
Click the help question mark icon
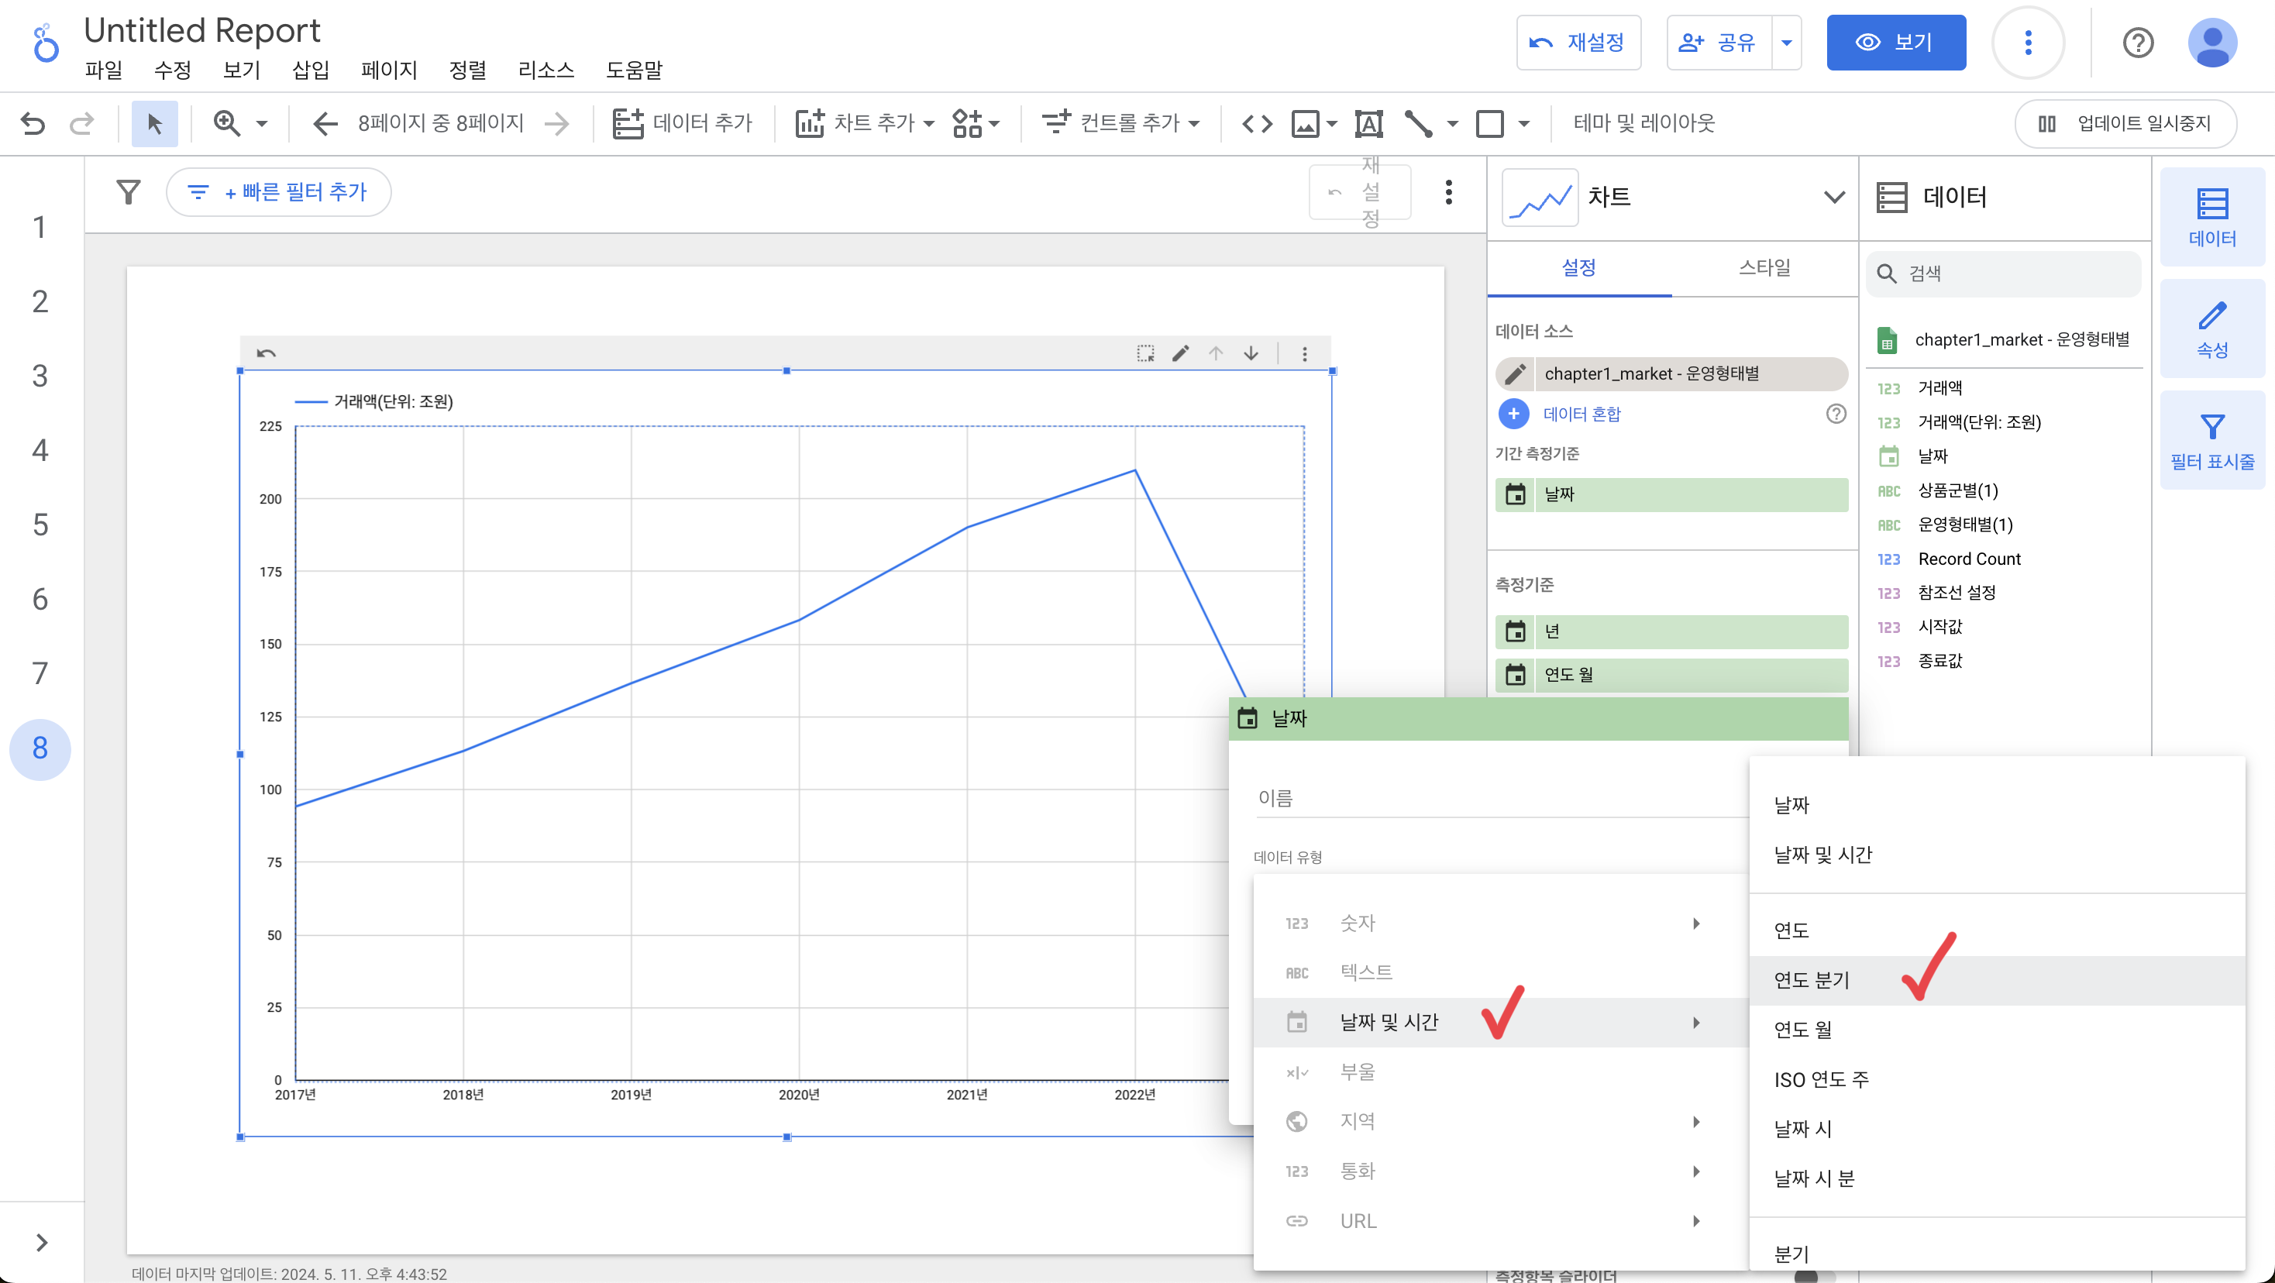tap(2137, 43)
